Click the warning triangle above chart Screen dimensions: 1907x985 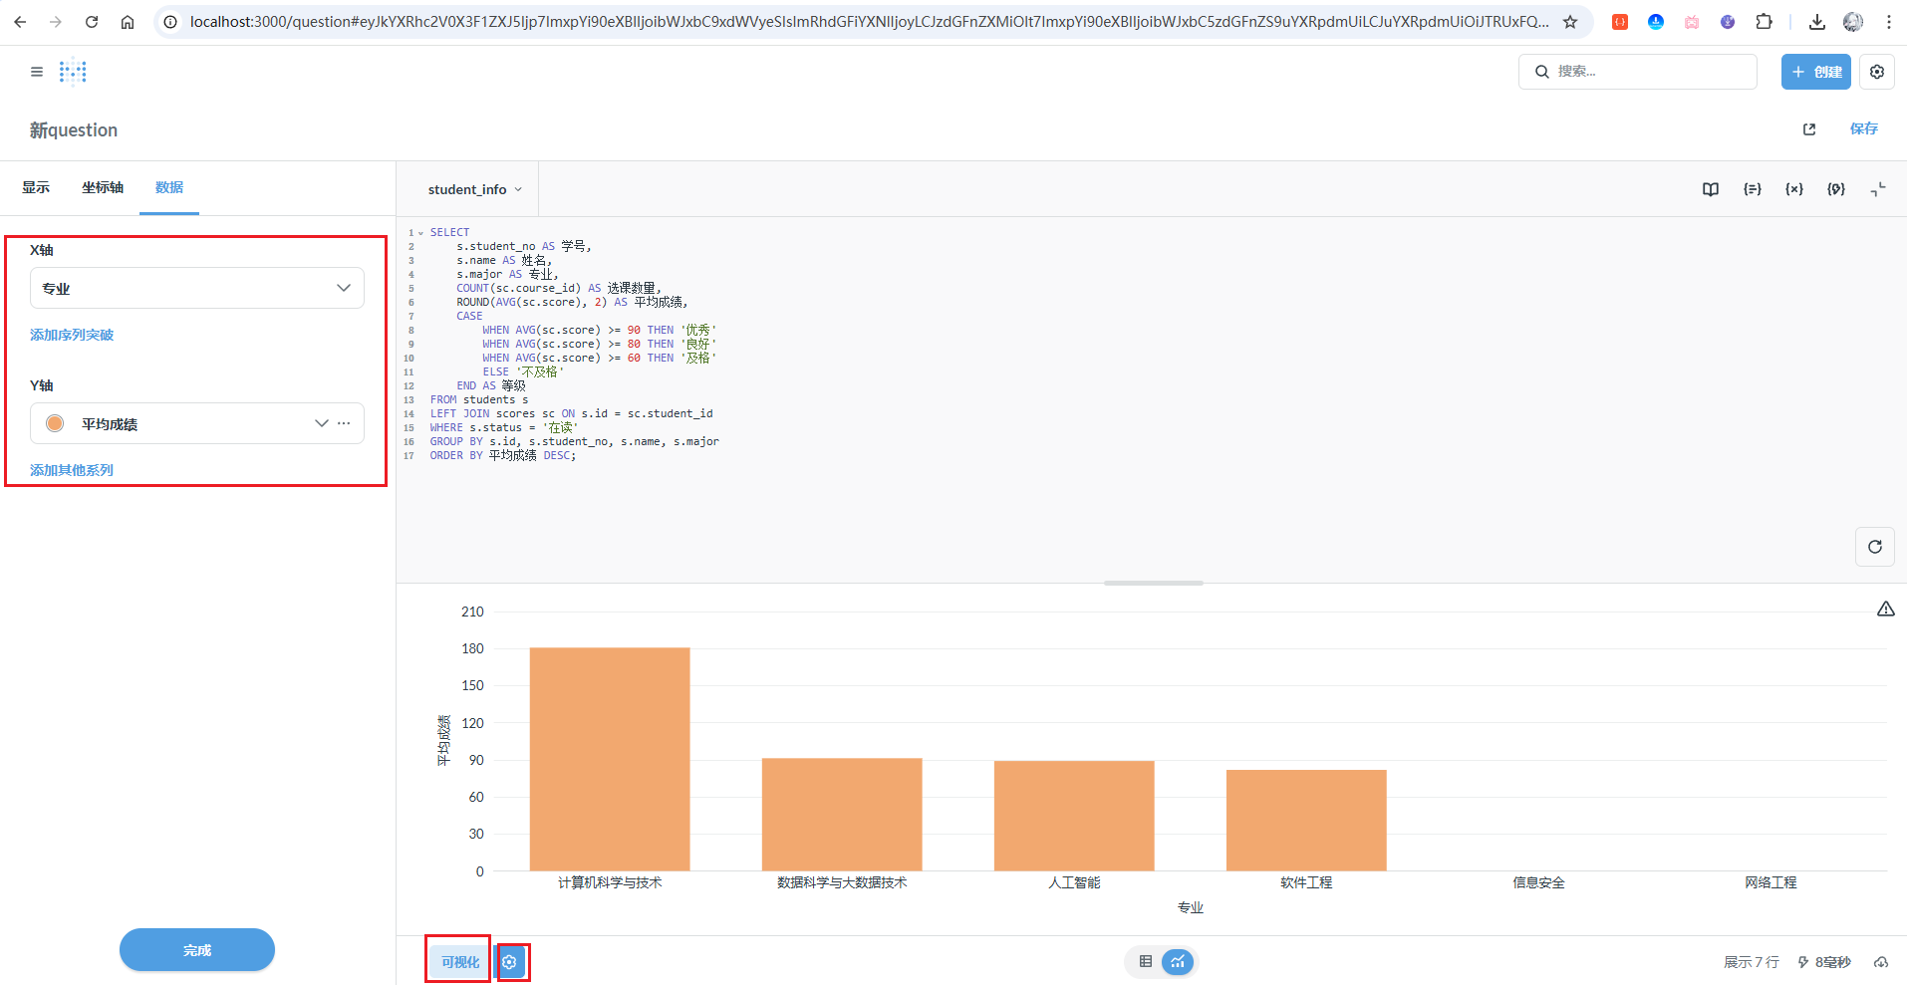coord(1885,609)
